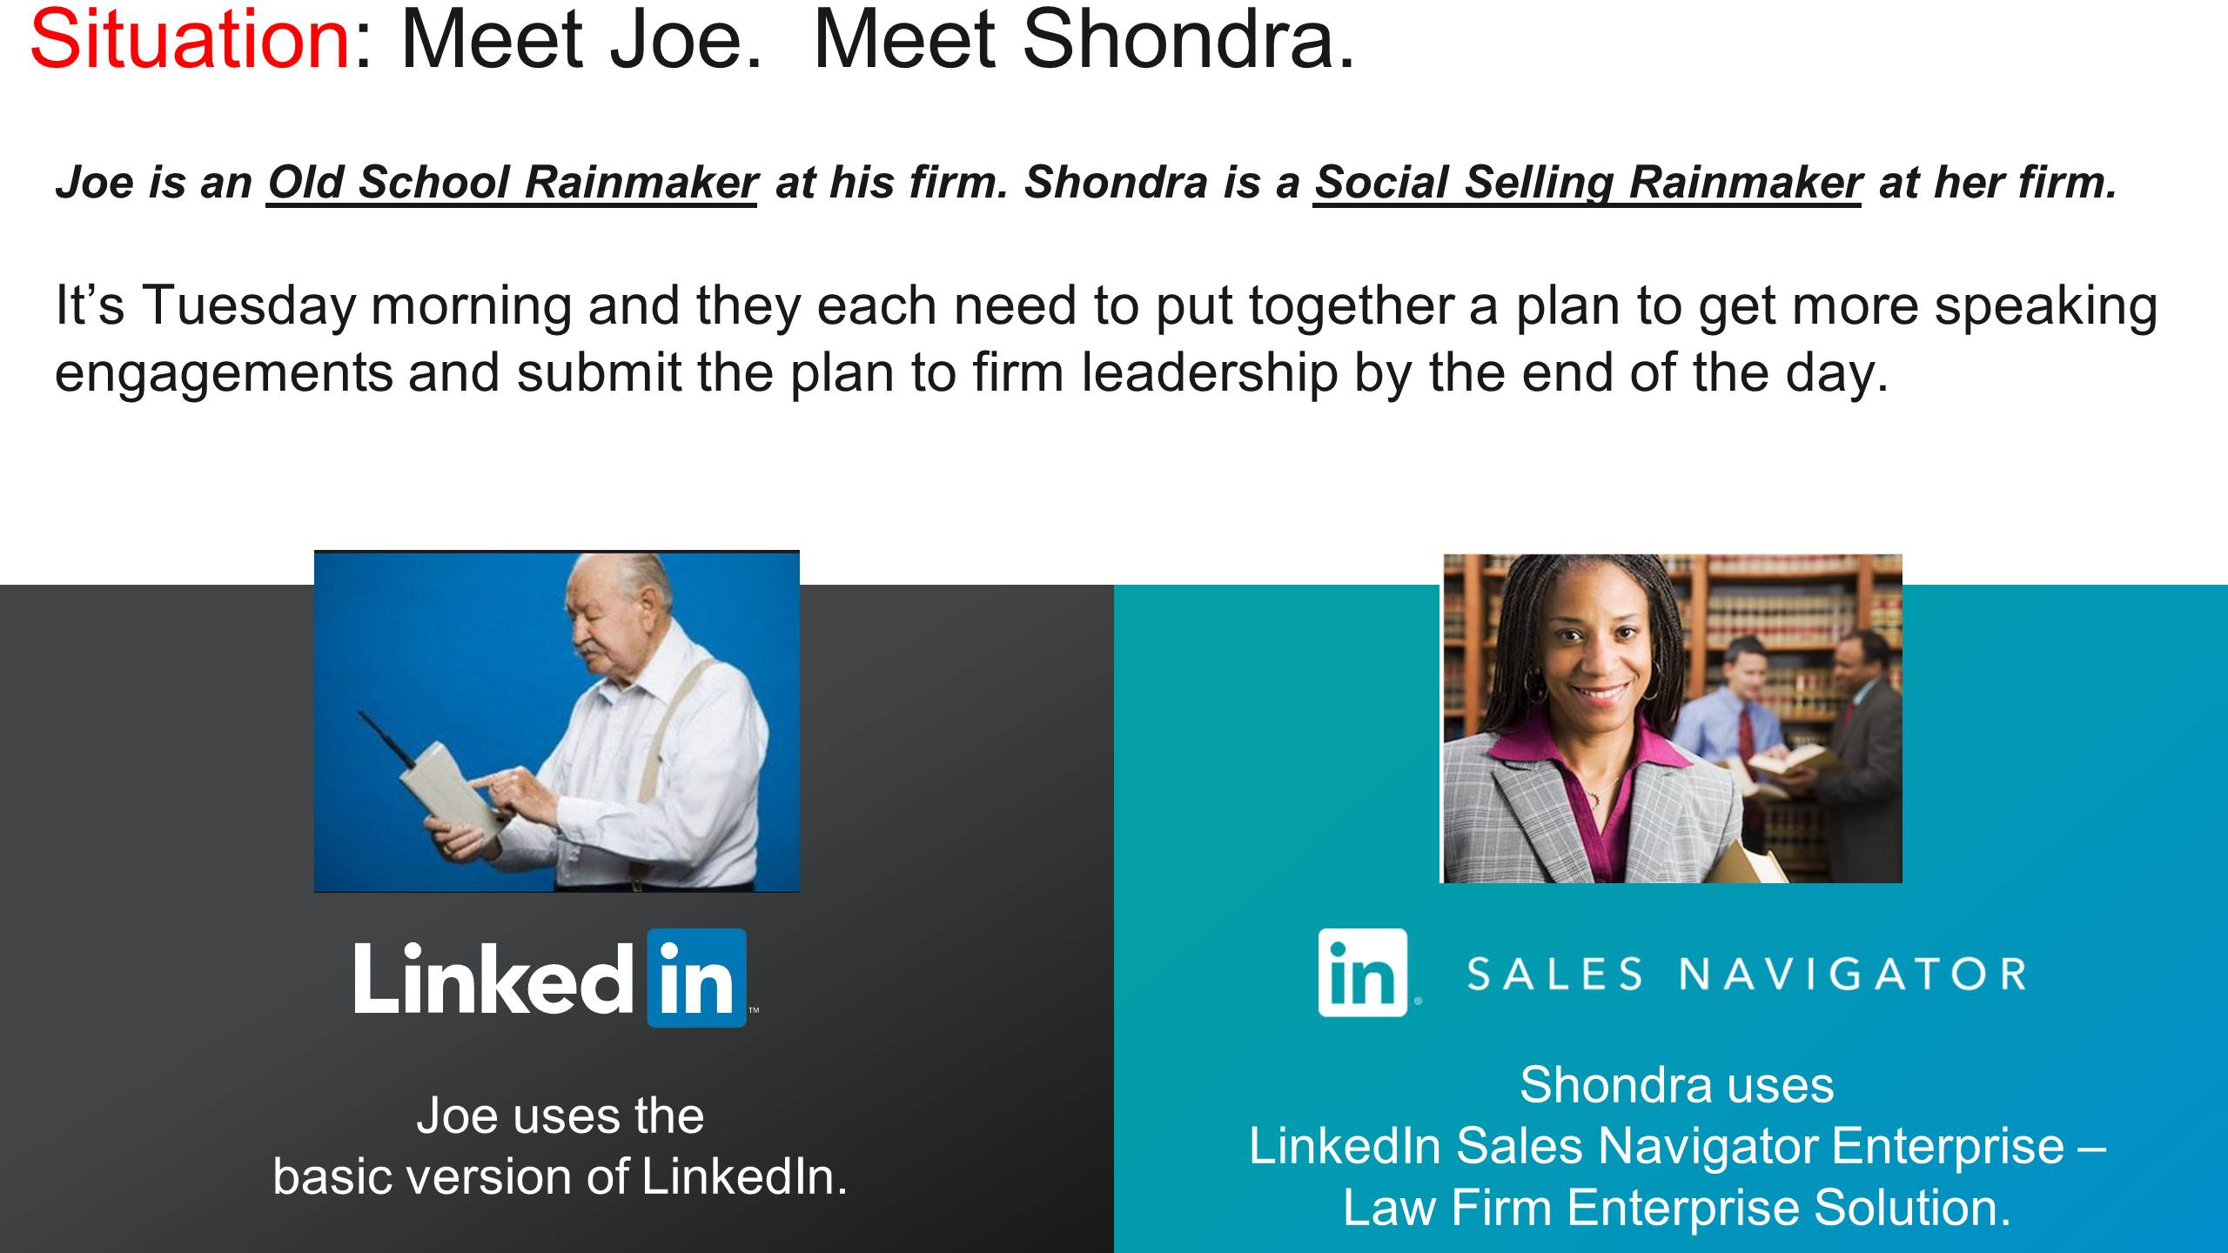This screenshot has height=1253, width=2228.
Task: Click the white Sales Navigator "in" icon
Action: click(1363, 972)
